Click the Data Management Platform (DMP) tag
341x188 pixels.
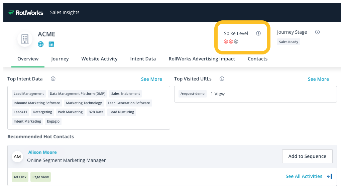click(78, 94)
